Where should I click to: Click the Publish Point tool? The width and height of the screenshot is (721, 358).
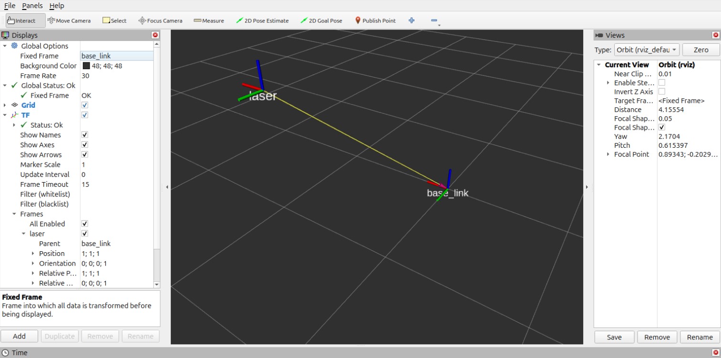pos(375,20)
